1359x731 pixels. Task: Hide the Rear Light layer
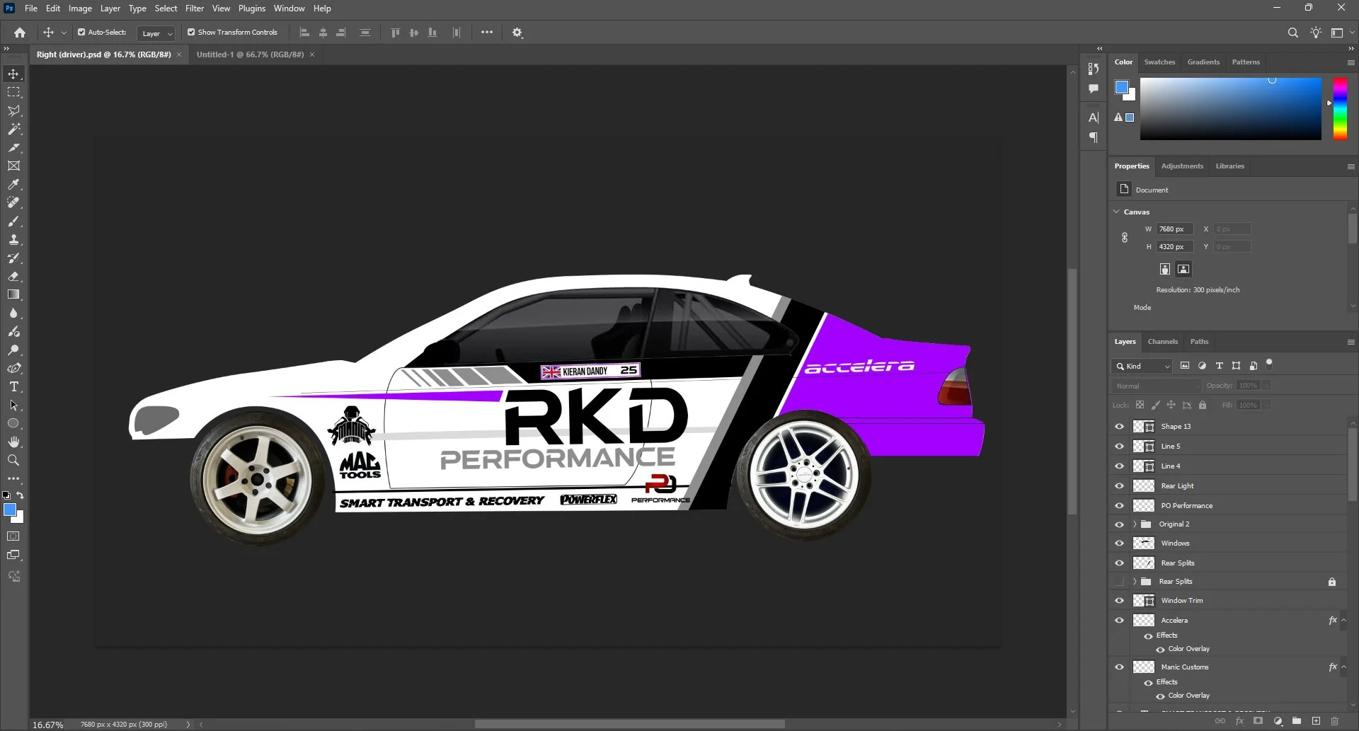click(x=1119, y=486)
